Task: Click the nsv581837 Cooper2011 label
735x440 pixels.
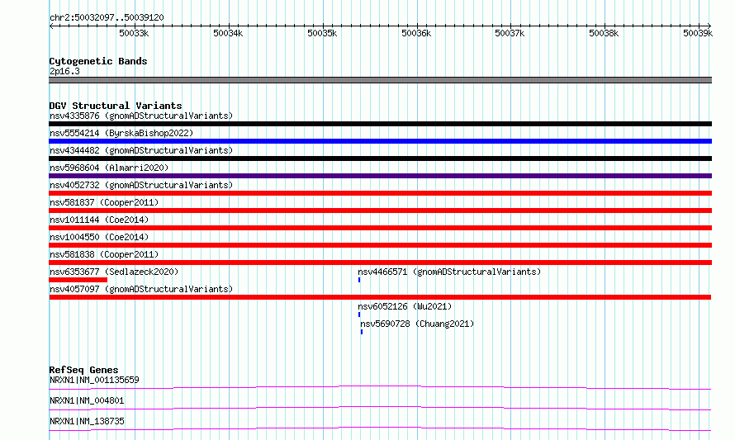Action: click(104, 202)
